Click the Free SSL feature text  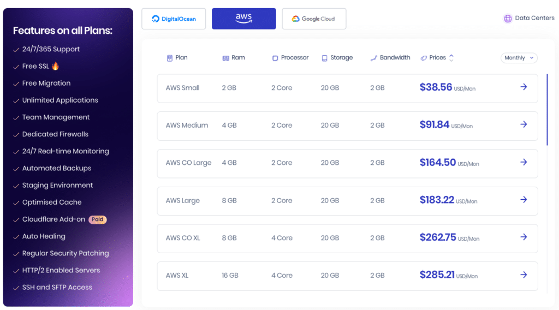pyautogui.click(x=35, y=66)
